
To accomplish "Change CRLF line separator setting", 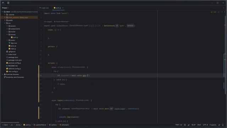I will [x=199, y=125].
